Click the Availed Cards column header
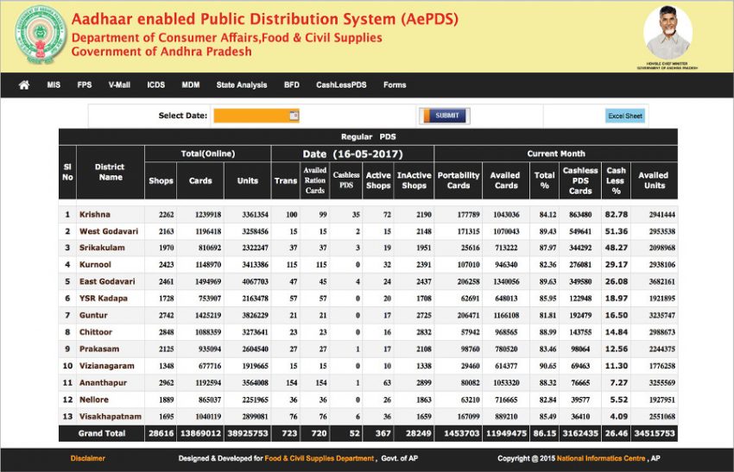 click(506, 180)
